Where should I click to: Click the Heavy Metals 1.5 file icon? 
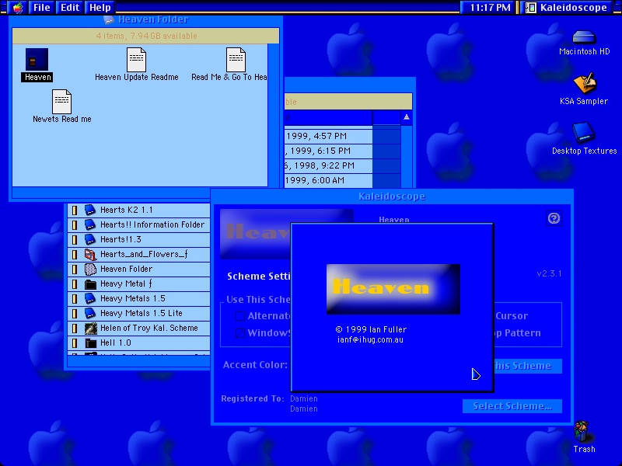tap(90, 298)
